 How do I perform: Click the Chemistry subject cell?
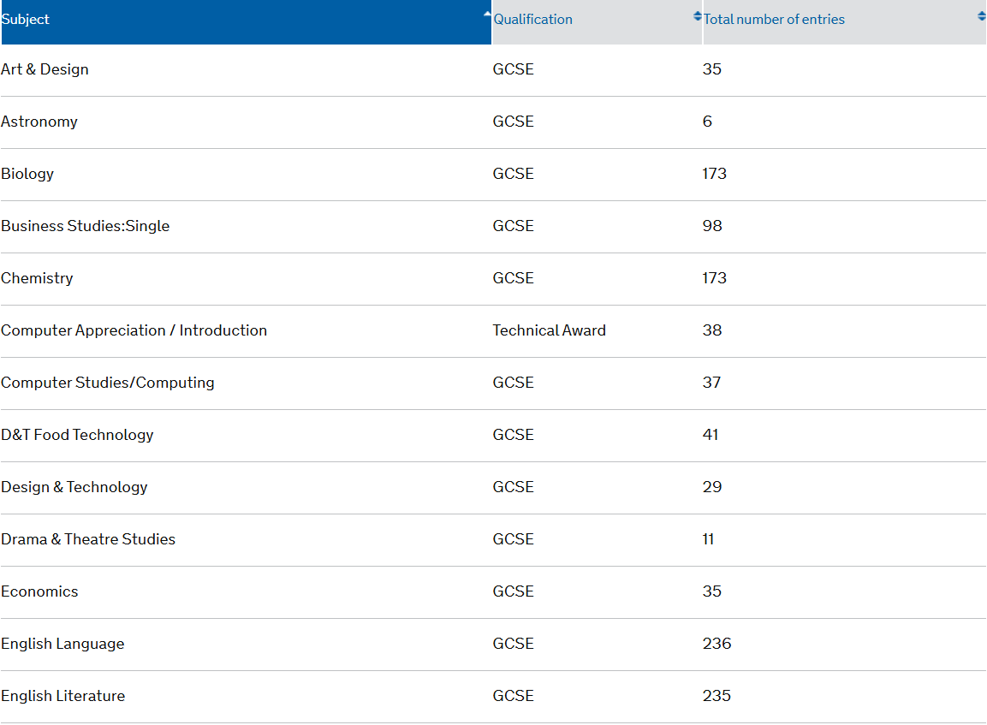click(x=37, y=278)
